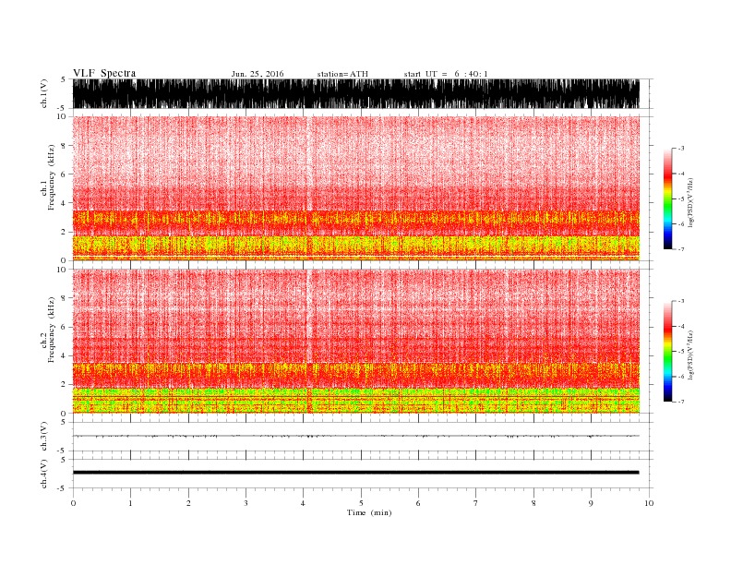The image size is (731, 565).
Task: Click the "ch.1(V)" waveform axis label
Action: click(x=44, y=93)
